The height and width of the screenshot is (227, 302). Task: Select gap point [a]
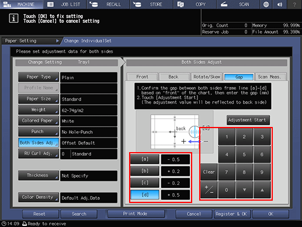(145, 159)
